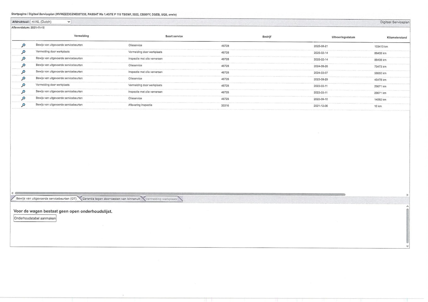Open magnifier for 2025-08-21 Olieservice entry
This screenshot has height=302, width=428.
pos(23,45)
